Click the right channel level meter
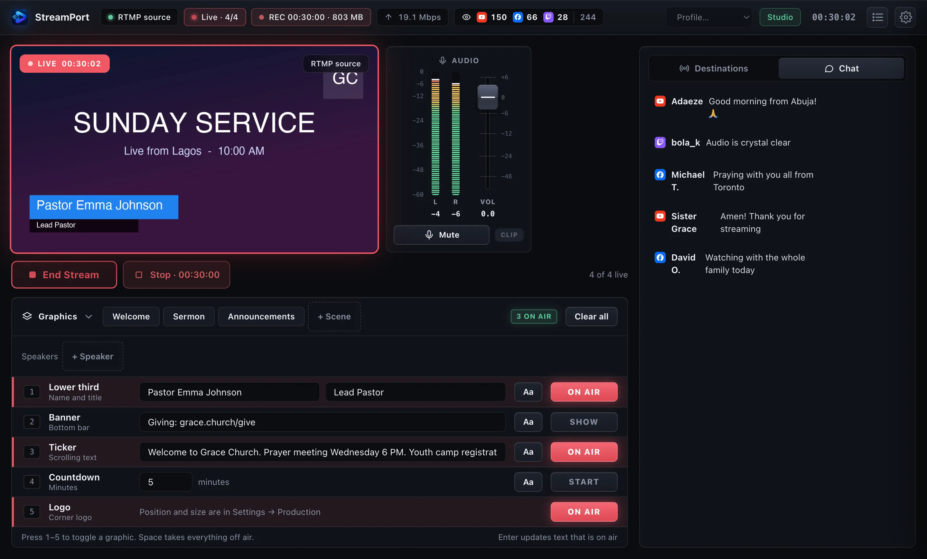 click(x=455, y=133)
